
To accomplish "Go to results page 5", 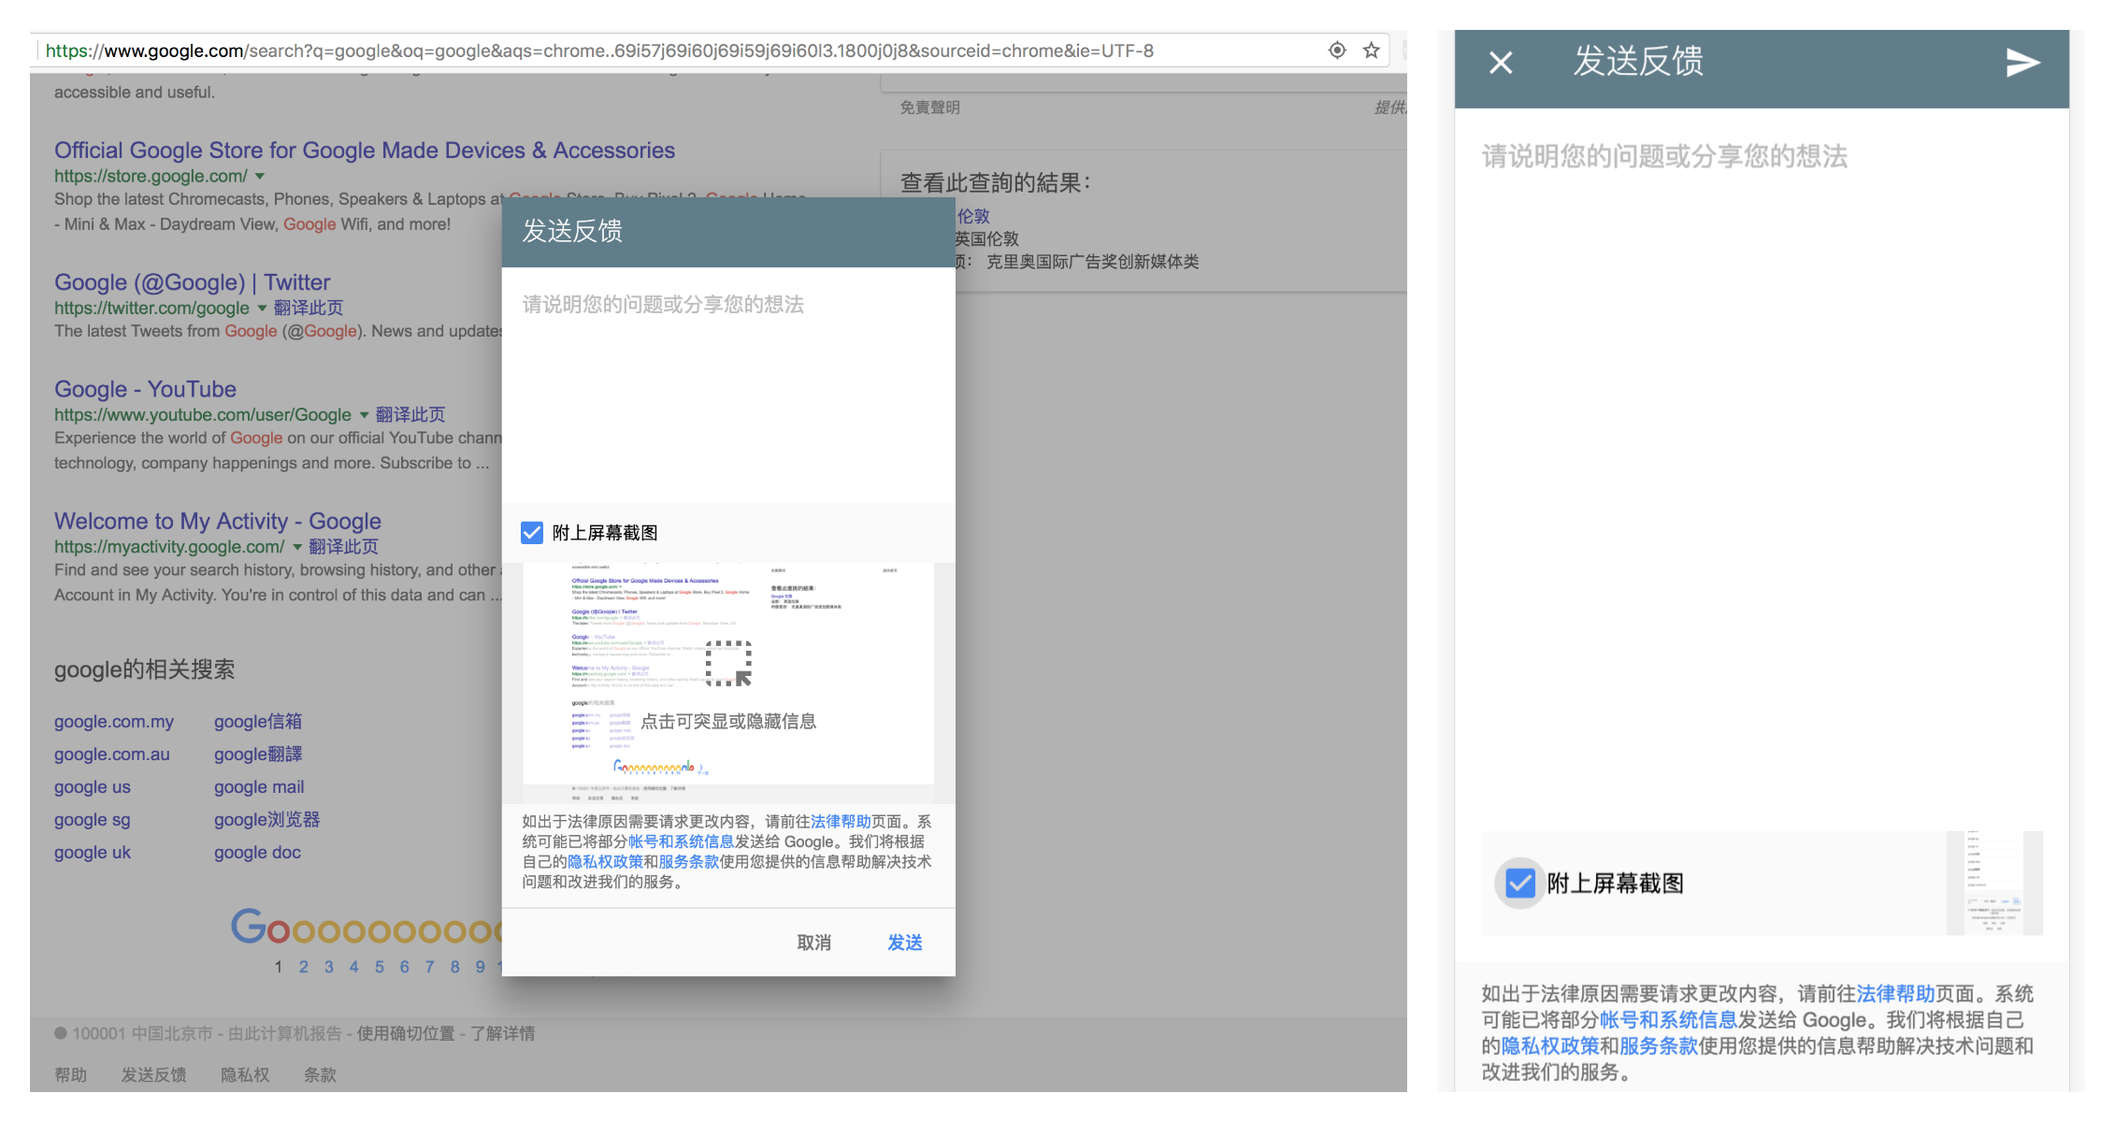I will [380, 967].
